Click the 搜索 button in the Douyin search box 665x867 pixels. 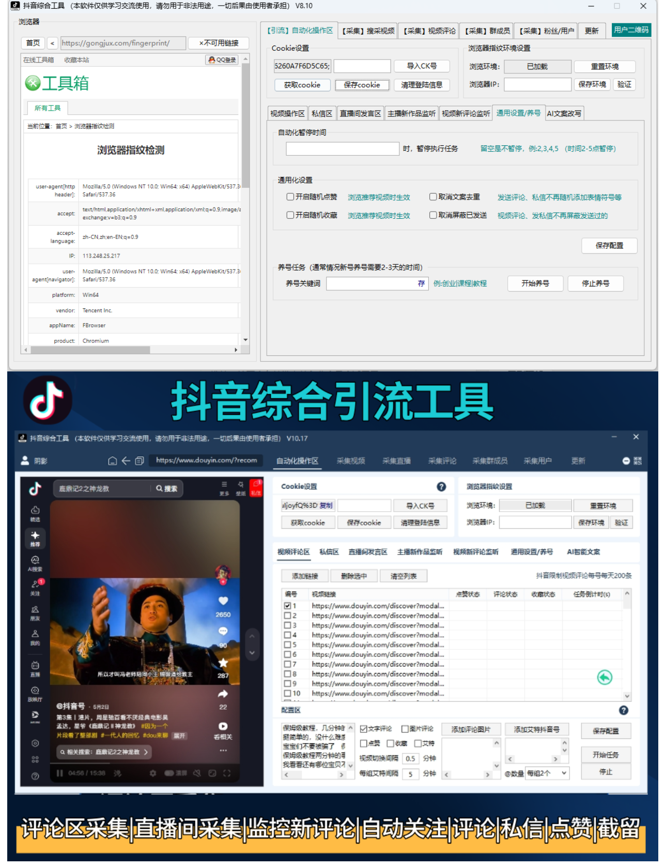pos(167,488)
